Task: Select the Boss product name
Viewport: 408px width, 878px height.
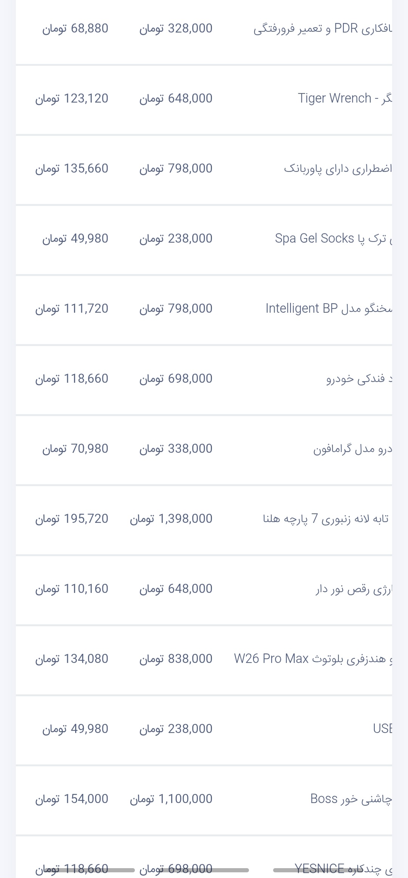Action: 351,799
